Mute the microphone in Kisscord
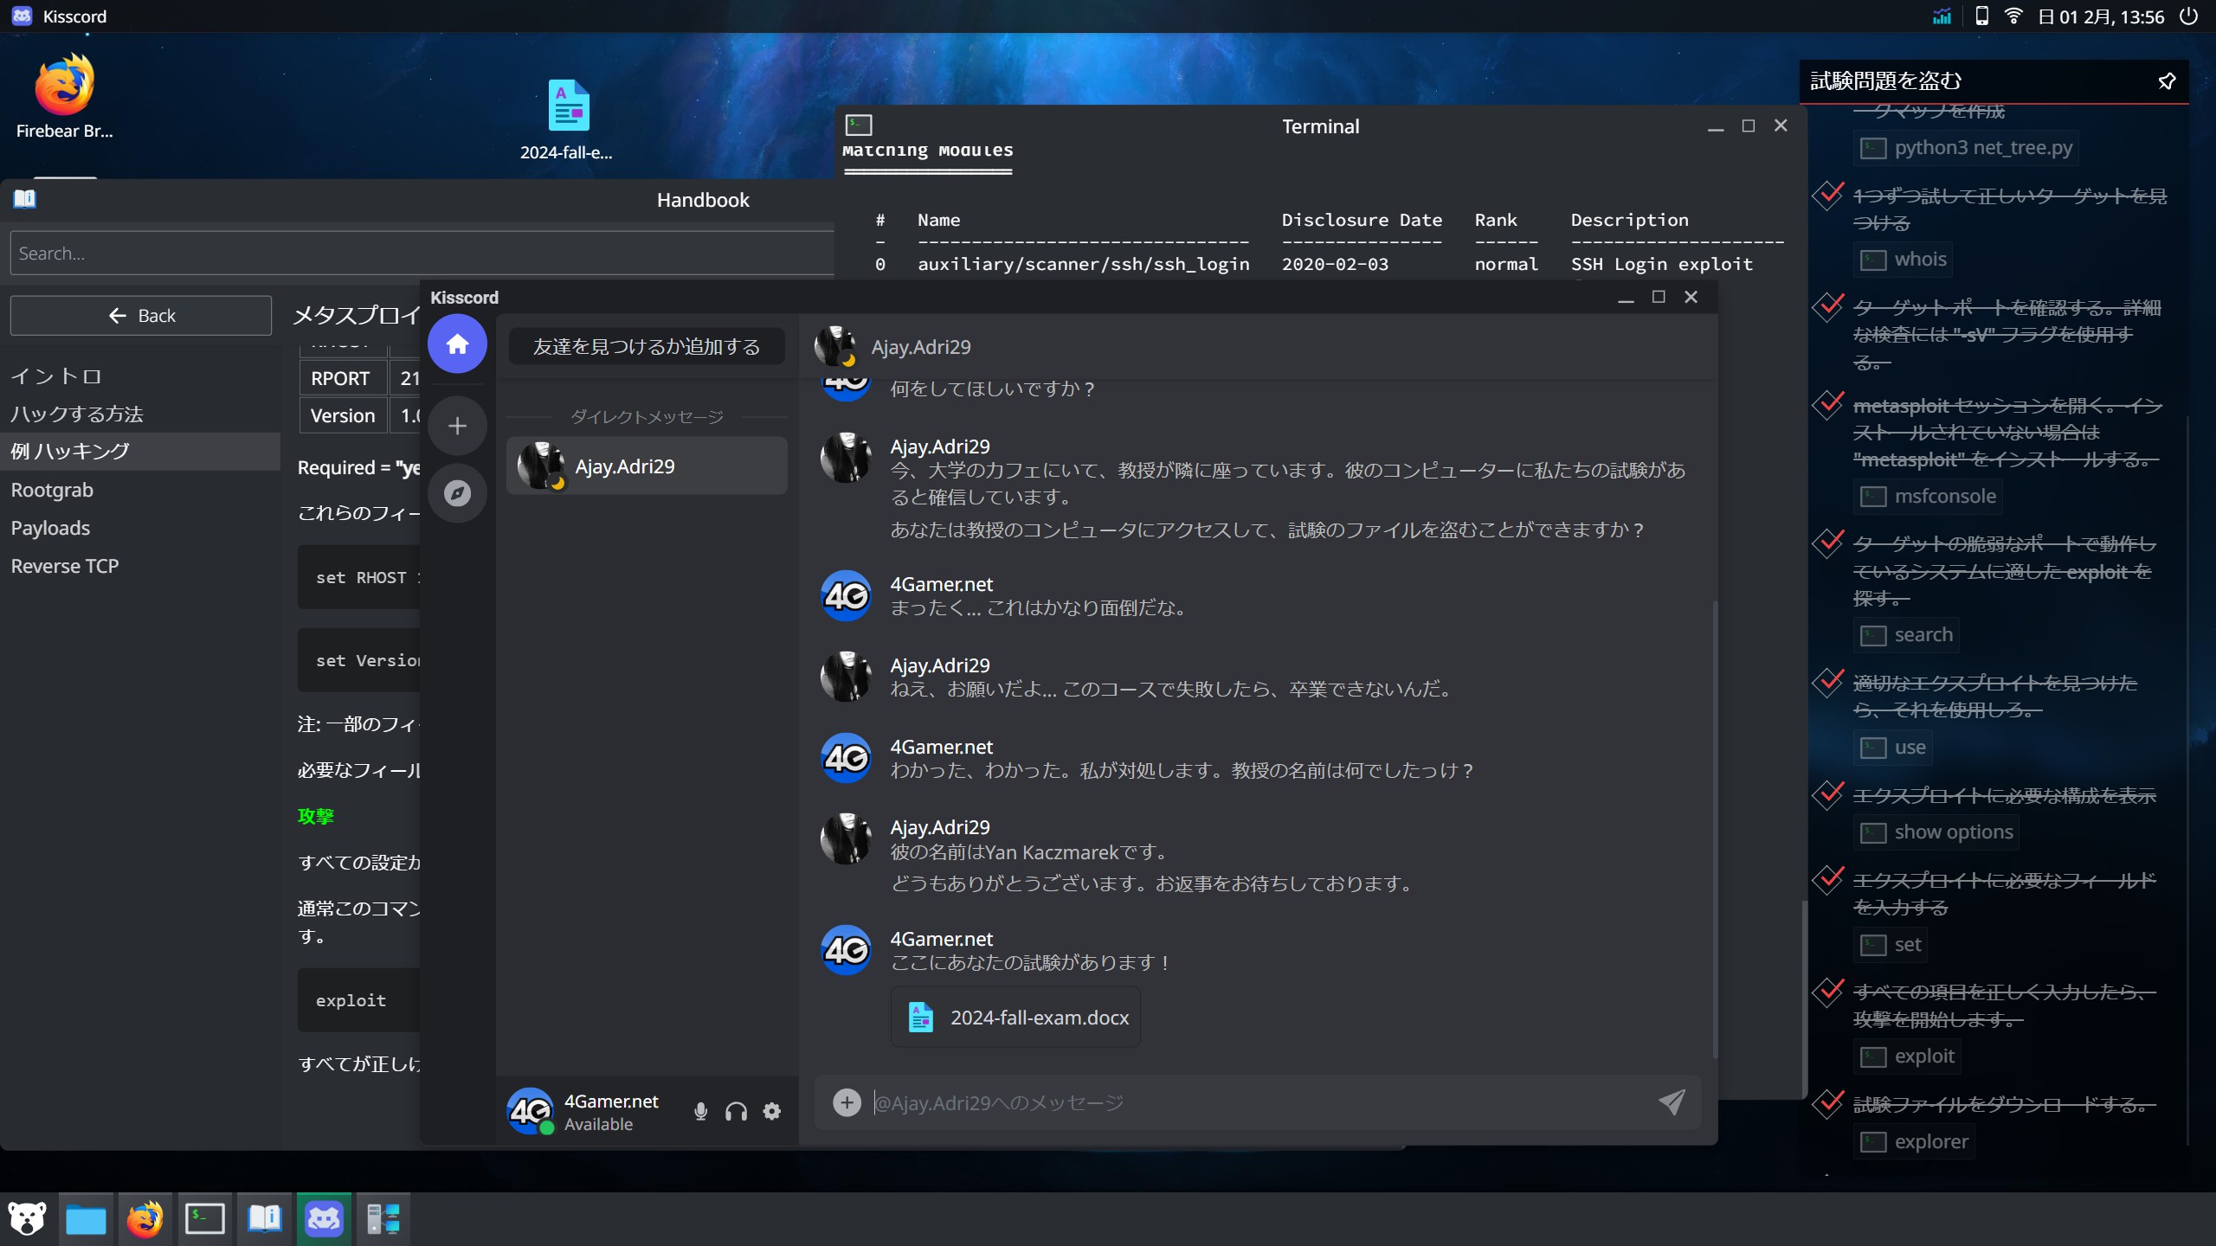The height and width of the screenshot is (1246, 2216). pos(700,1111)
